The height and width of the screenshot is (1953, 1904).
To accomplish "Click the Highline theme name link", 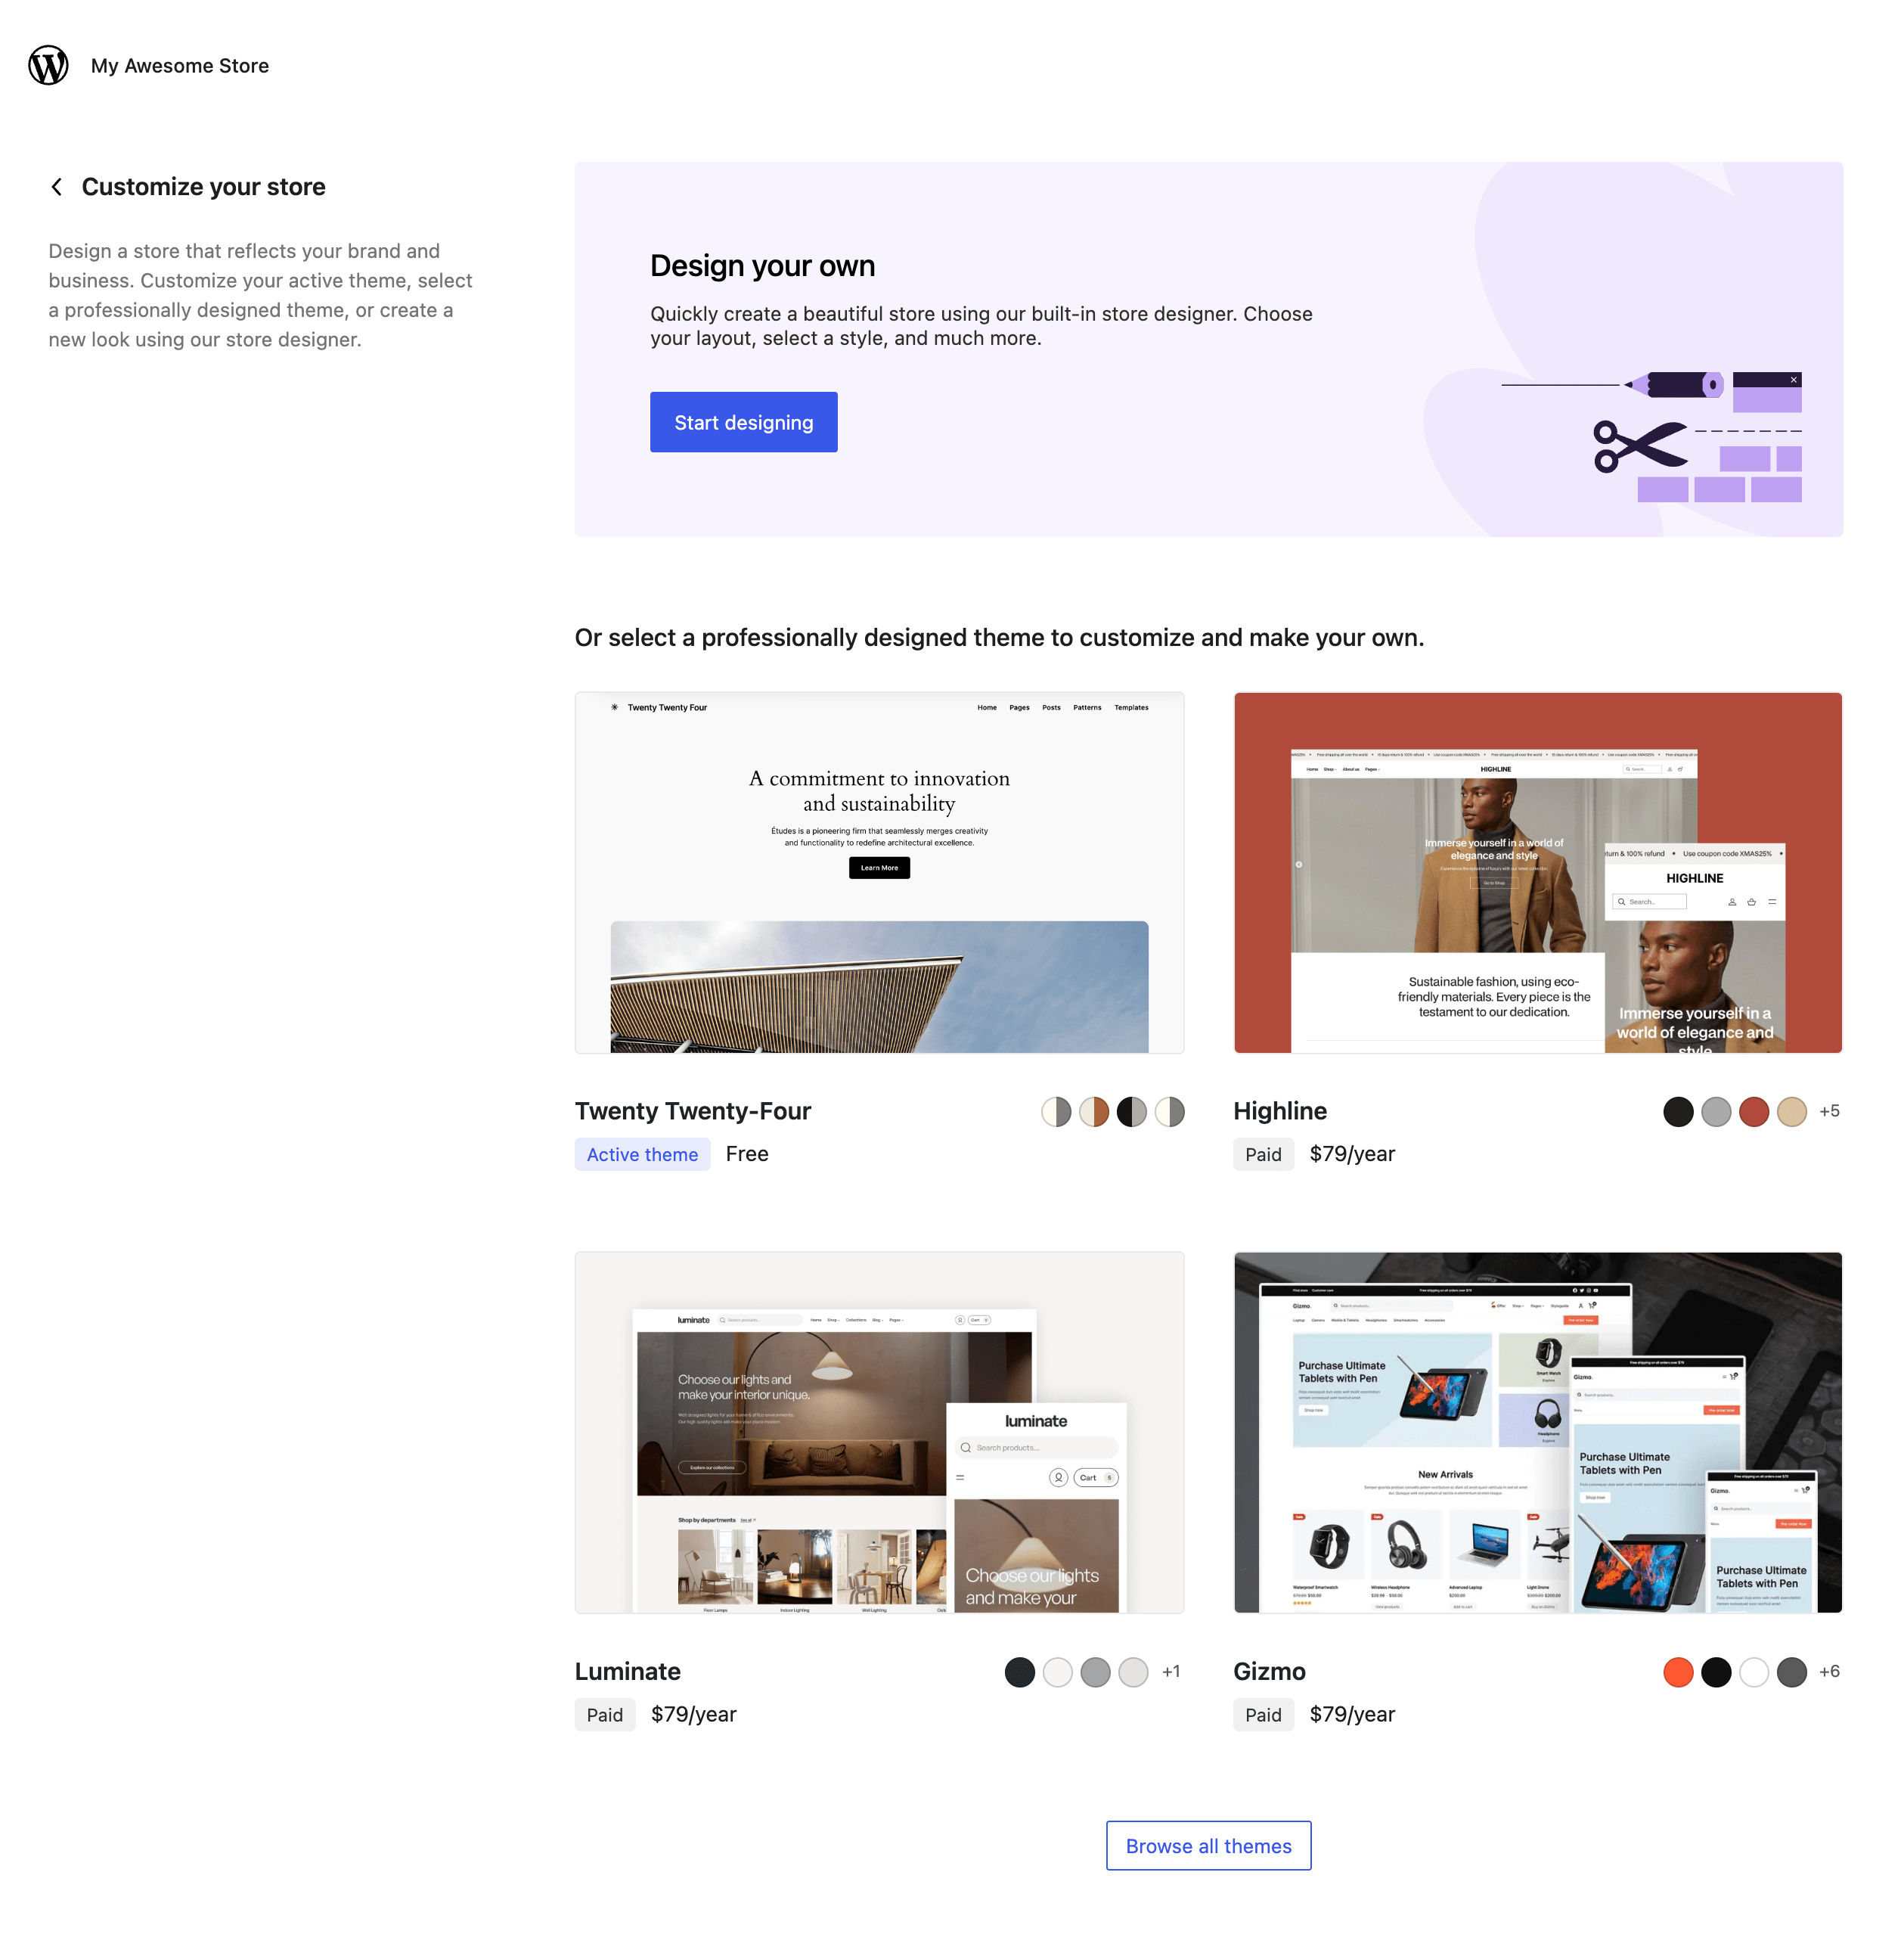I will tap(1280, 1110).
